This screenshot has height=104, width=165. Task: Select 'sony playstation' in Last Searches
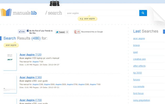[141, 100]
